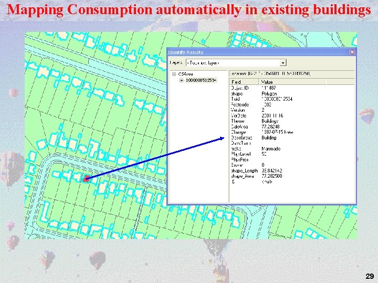Select the Postcode field name

tap(240, 105)
